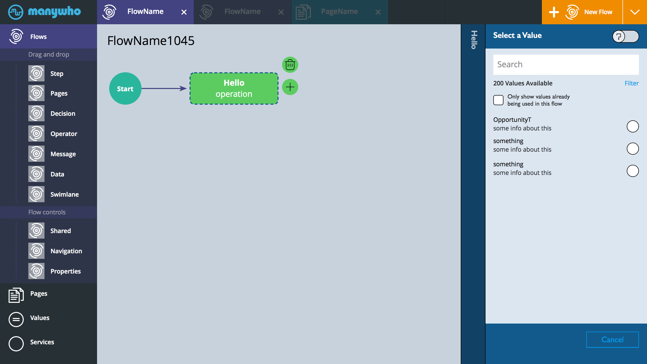Close the active FlowName tab
The width and height of the screenshot is (647, 364).
pos(184,12)
